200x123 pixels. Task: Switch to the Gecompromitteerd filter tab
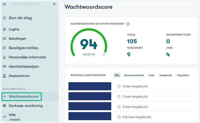point(134,75)
